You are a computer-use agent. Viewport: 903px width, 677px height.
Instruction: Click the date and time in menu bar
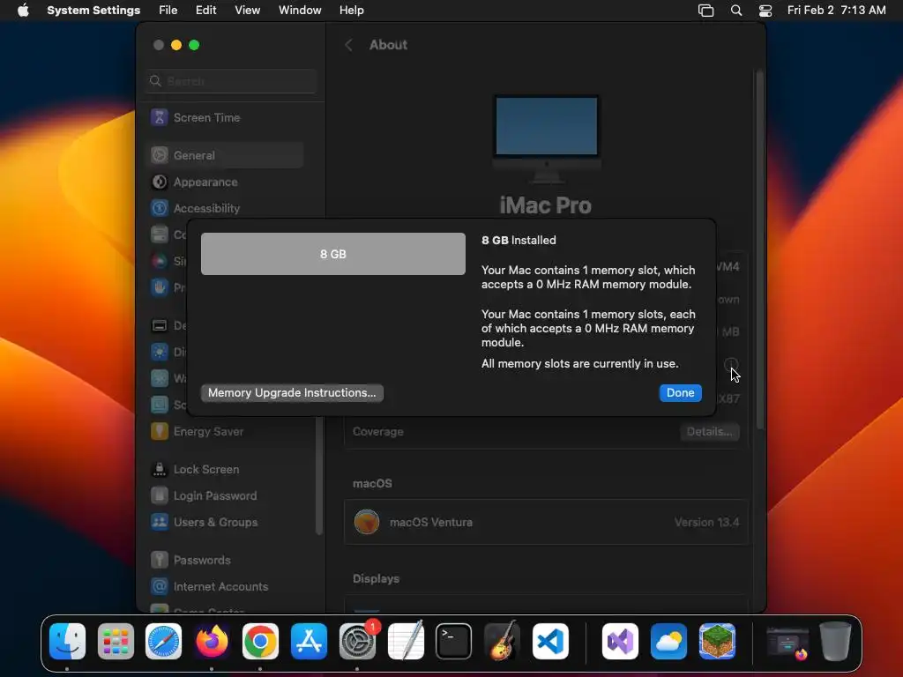click(x=836, y=11)
